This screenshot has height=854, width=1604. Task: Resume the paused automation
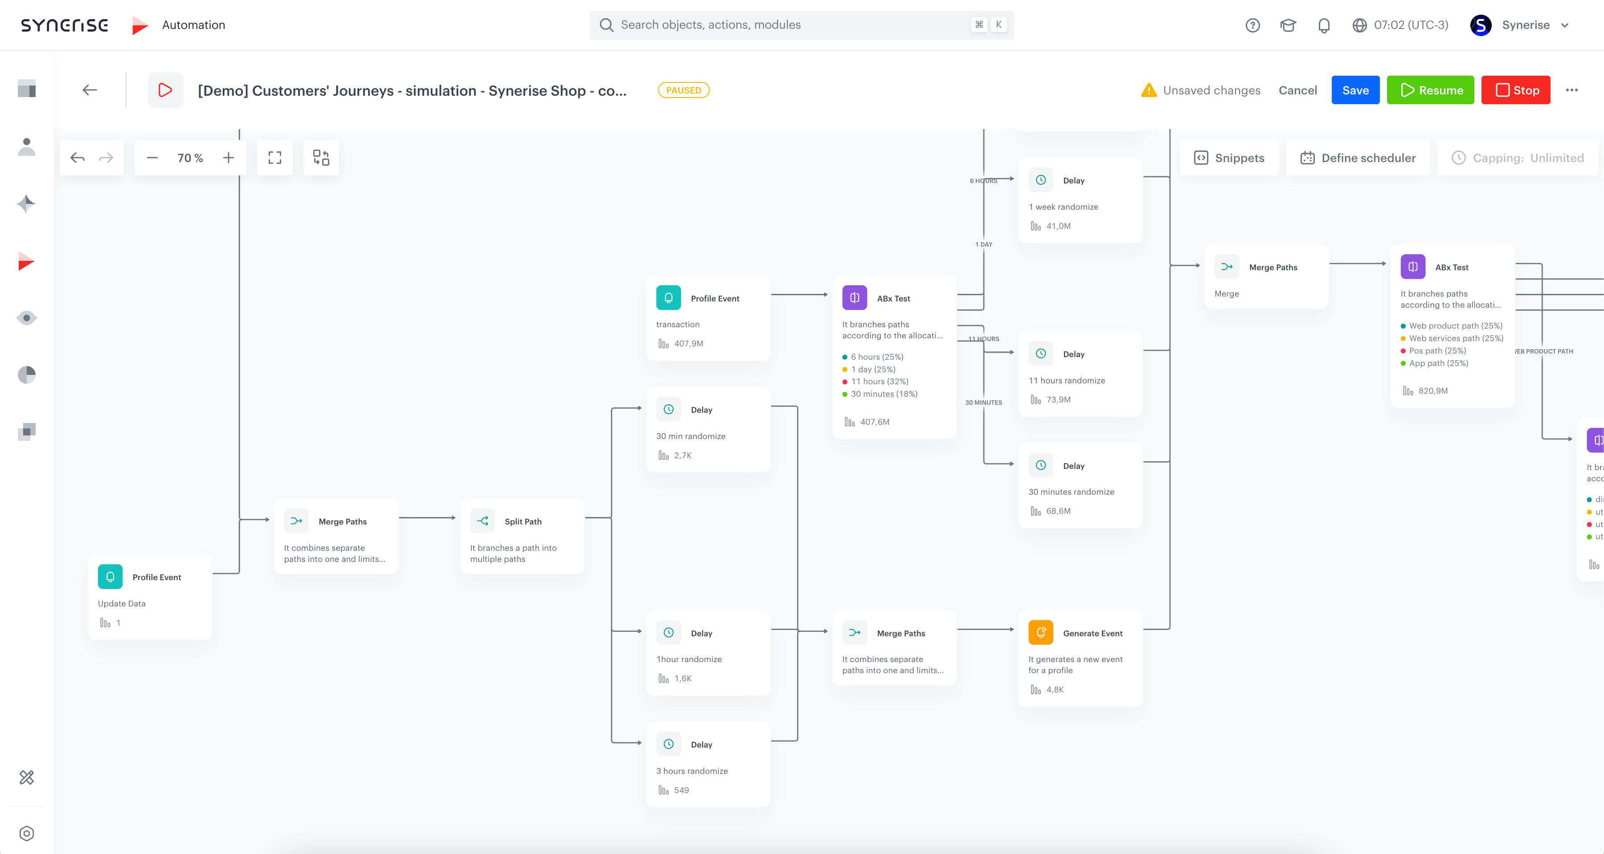click(x=1430, y=89)
